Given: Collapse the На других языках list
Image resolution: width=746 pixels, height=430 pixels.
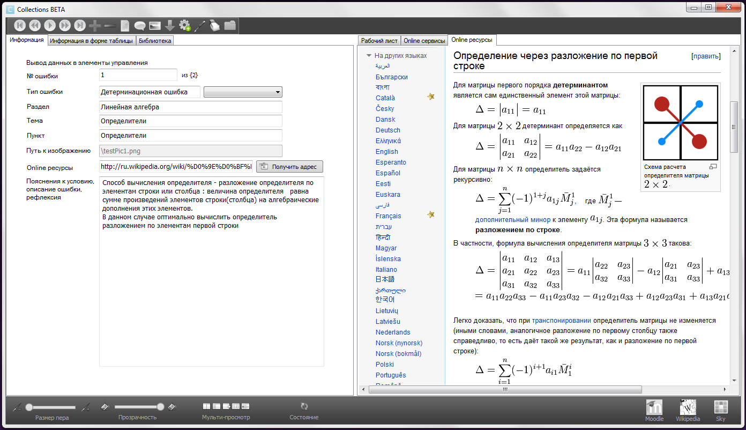Looking at the screenshot, I should [x=369, y=56].
